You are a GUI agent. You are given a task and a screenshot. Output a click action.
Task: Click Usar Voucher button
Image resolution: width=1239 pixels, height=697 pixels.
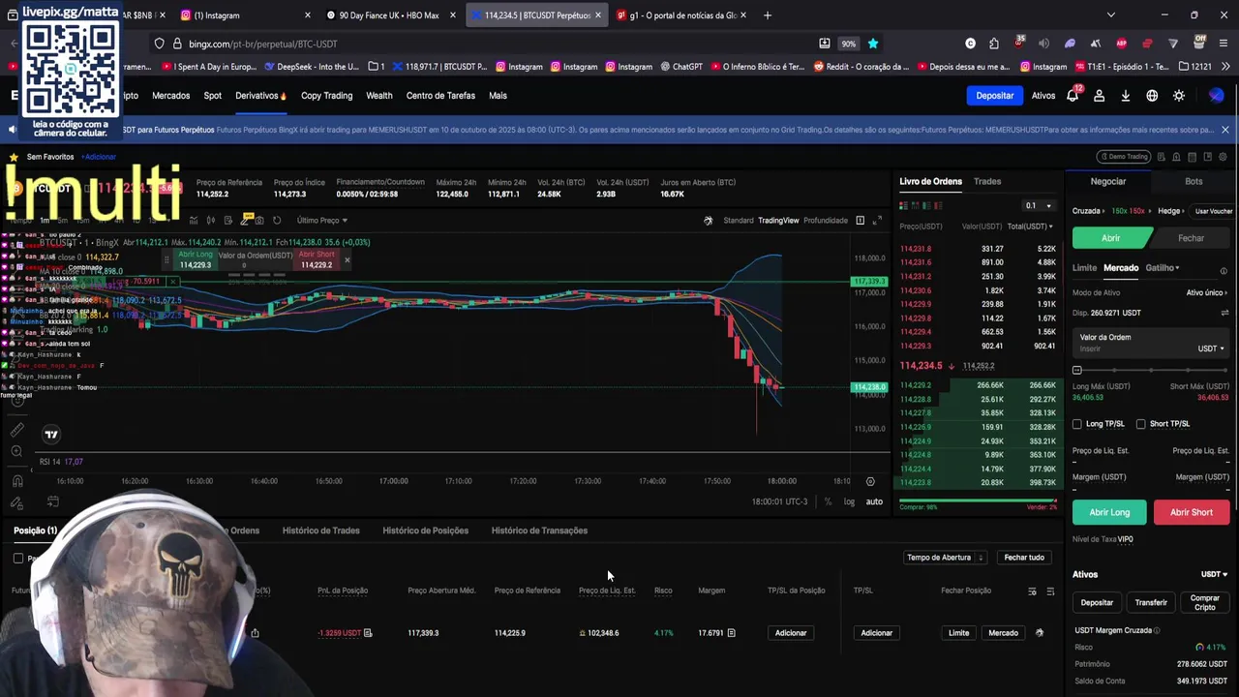pos(1213,211)
